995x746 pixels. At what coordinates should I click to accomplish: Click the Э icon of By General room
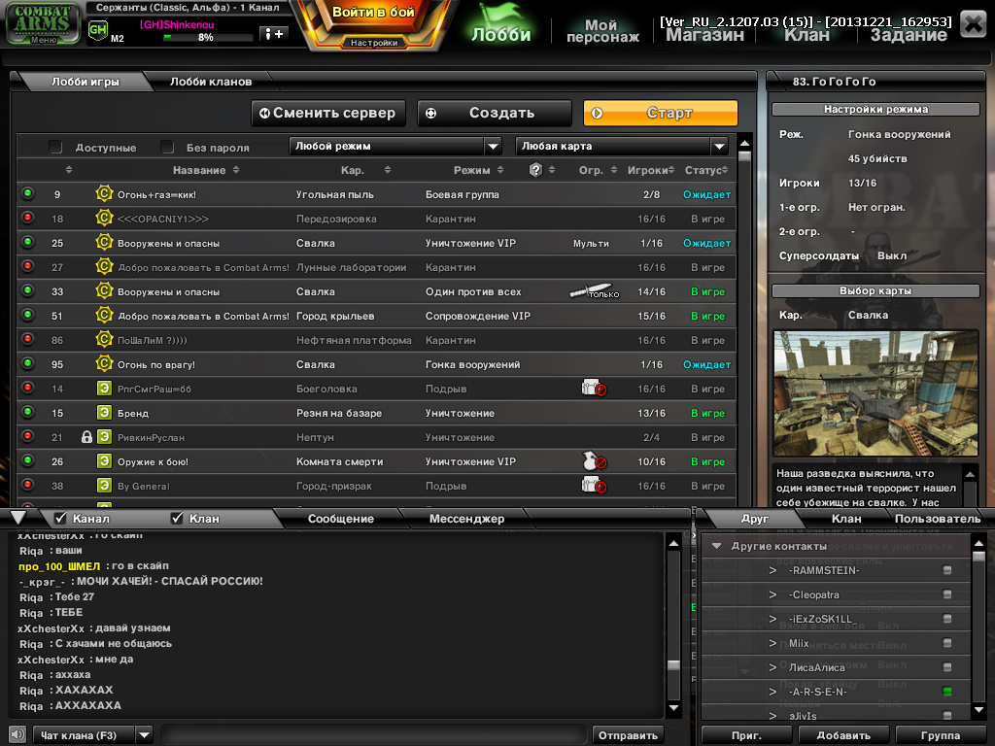(104, 486)
